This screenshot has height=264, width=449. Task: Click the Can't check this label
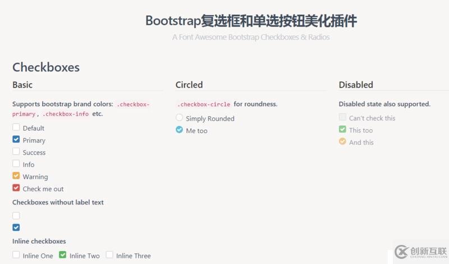(372, 118)
